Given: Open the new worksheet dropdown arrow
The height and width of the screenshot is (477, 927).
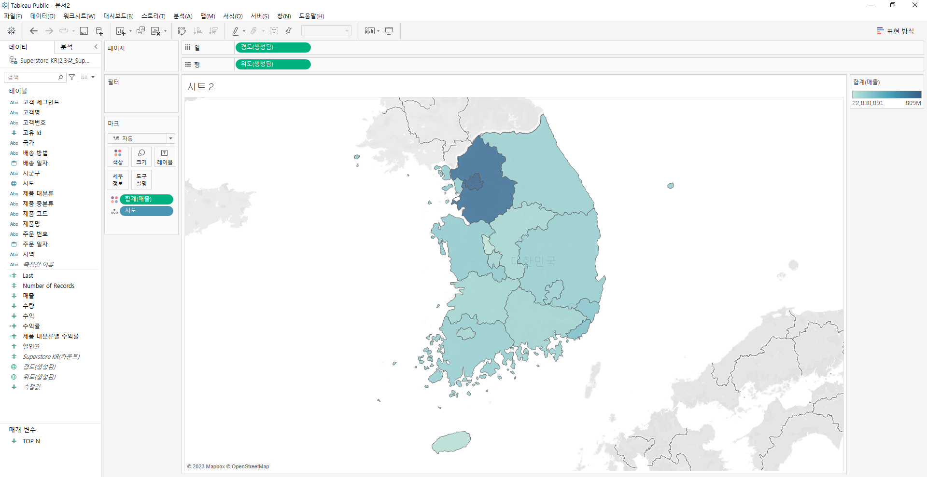Looking at the screenshot, I should (x=130, y=31).
